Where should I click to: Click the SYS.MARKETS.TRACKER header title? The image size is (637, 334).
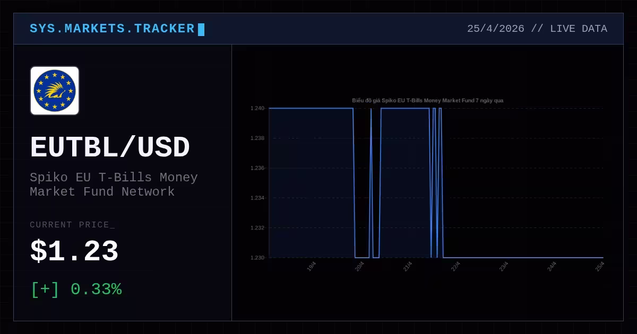(x=112, y=29)
